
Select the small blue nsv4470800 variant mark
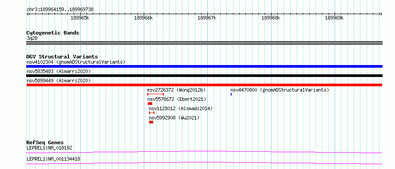[231, 94]
